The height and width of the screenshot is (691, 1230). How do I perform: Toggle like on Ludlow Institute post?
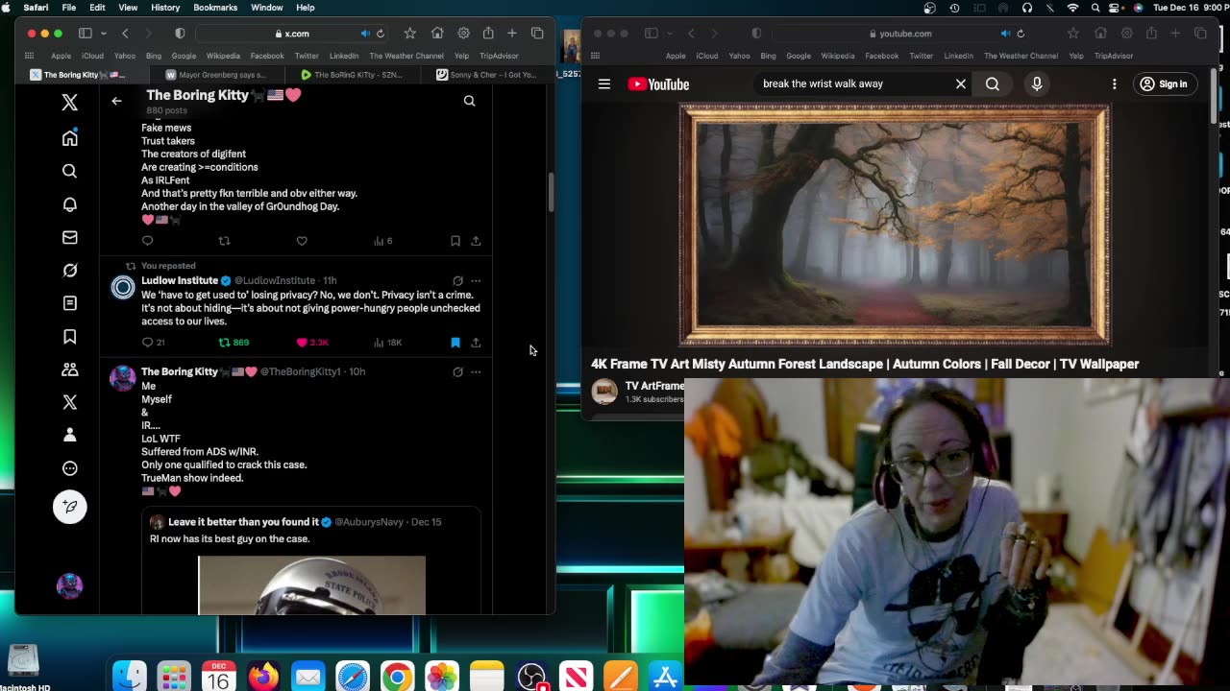303,343
